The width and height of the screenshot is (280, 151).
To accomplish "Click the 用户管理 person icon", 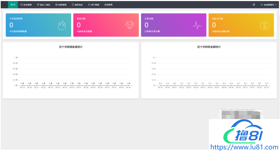I will click(x=89, y=5).
